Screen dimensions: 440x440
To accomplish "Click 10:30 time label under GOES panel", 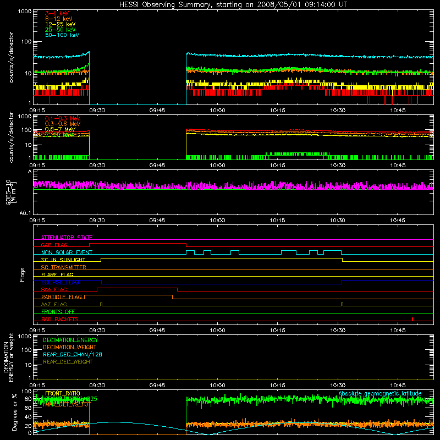I will (338, 221).
